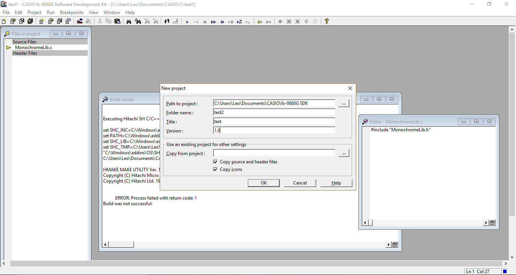The image size is (516, 275).
Task: Open the View menu
Action: click(x=94, y=12)
